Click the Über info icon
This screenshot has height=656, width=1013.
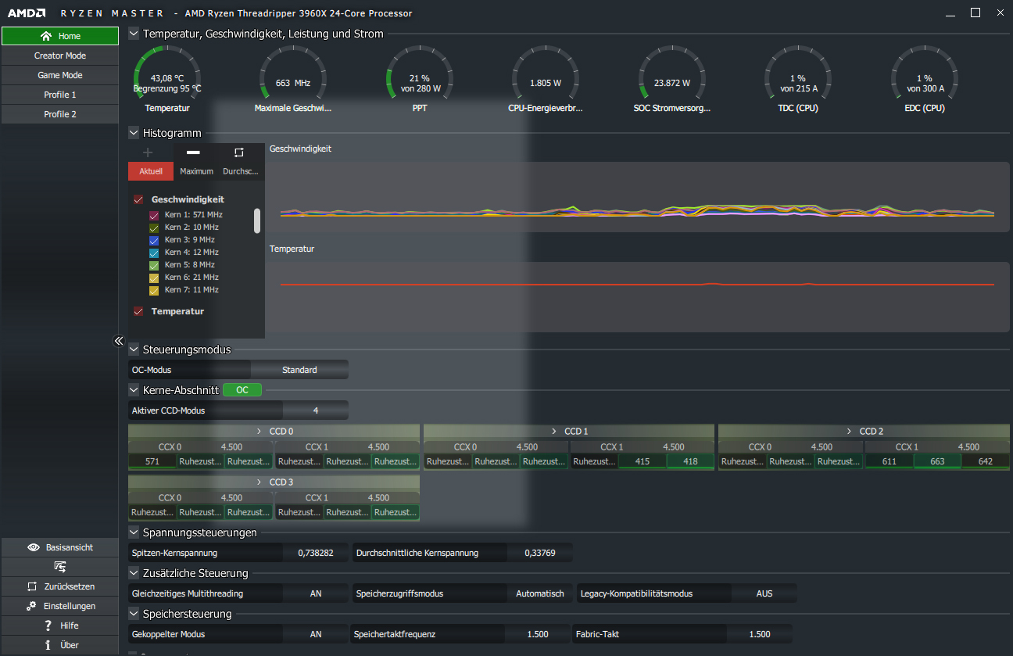[48, 645]
